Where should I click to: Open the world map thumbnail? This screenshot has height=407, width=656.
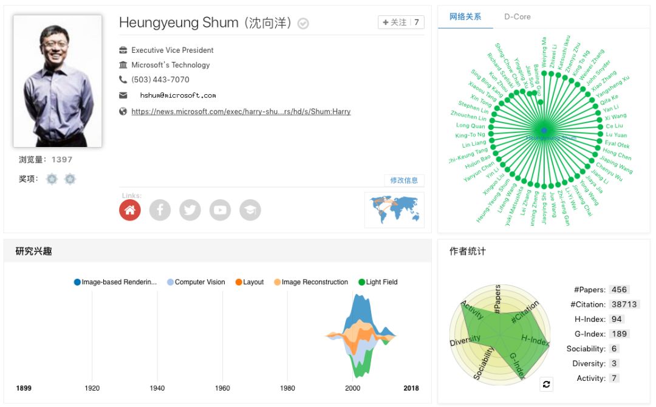click(x=394, y=210)
